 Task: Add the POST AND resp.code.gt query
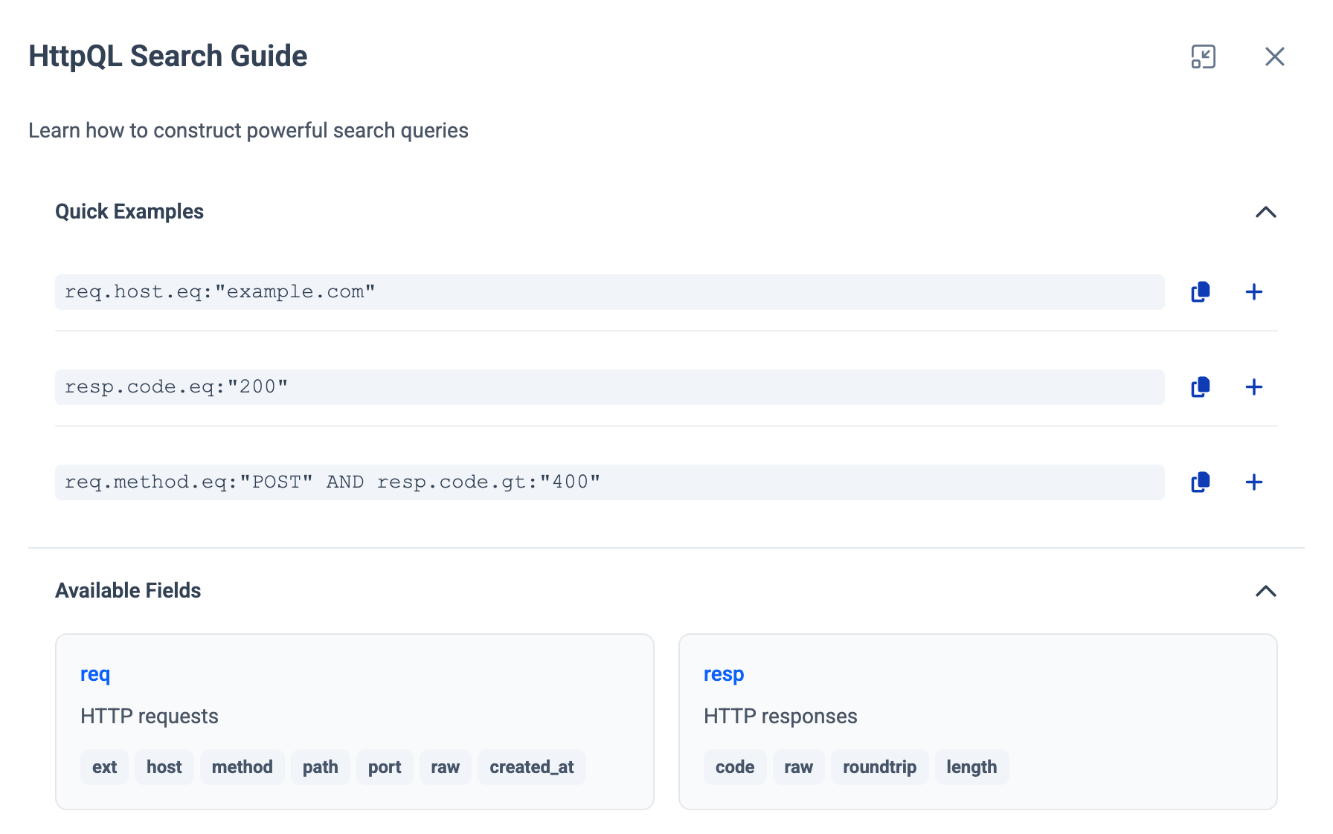point(1253,482)
